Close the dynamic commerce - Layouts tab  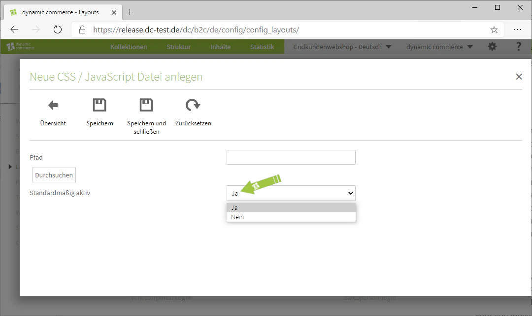114,12
